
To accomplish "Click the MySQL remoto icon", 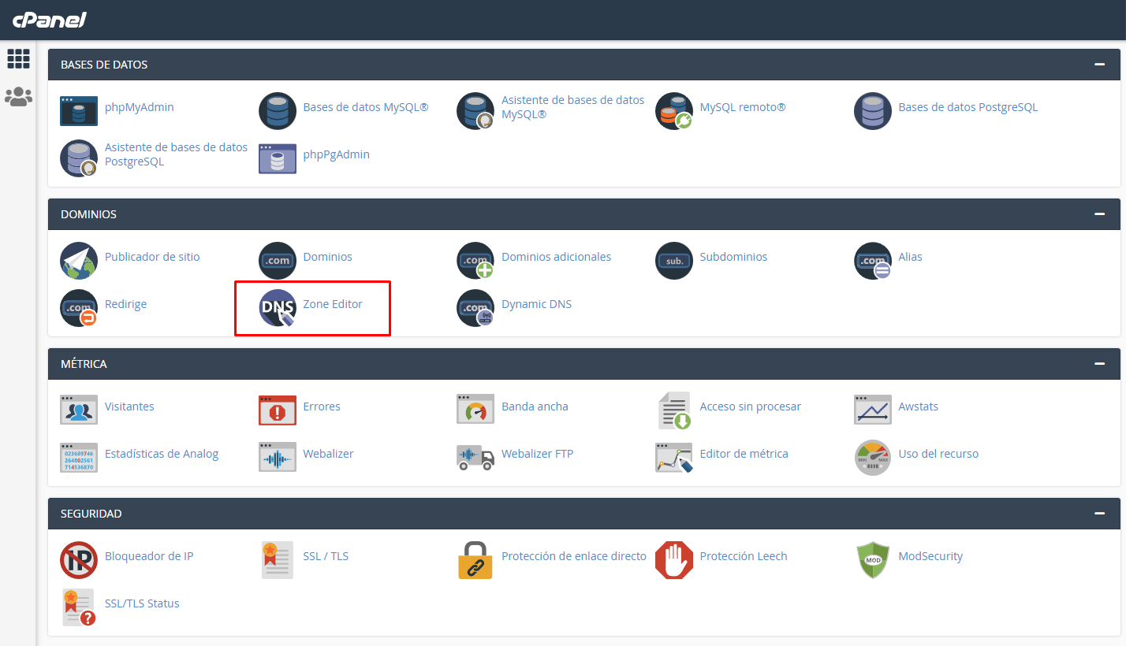I will tap(674, 111).
